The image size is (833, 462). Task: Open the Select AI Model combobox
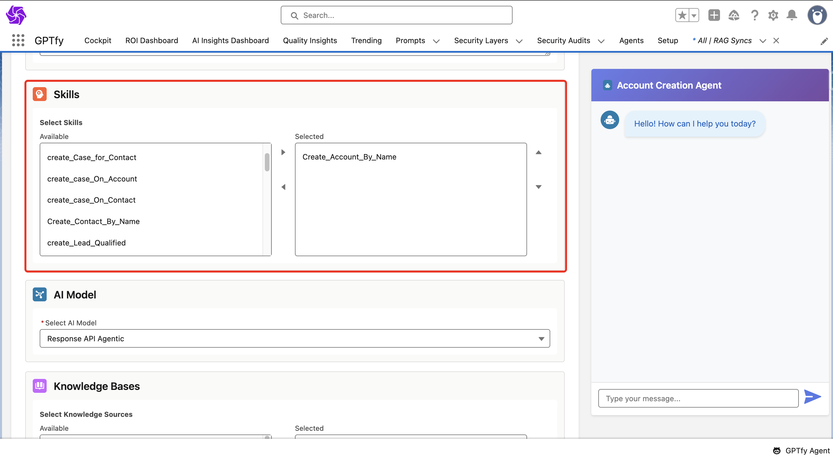point(294,338)
